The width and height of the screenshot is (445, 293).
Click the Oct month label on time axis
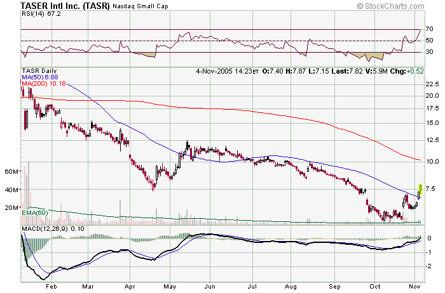tap(375, 287)
